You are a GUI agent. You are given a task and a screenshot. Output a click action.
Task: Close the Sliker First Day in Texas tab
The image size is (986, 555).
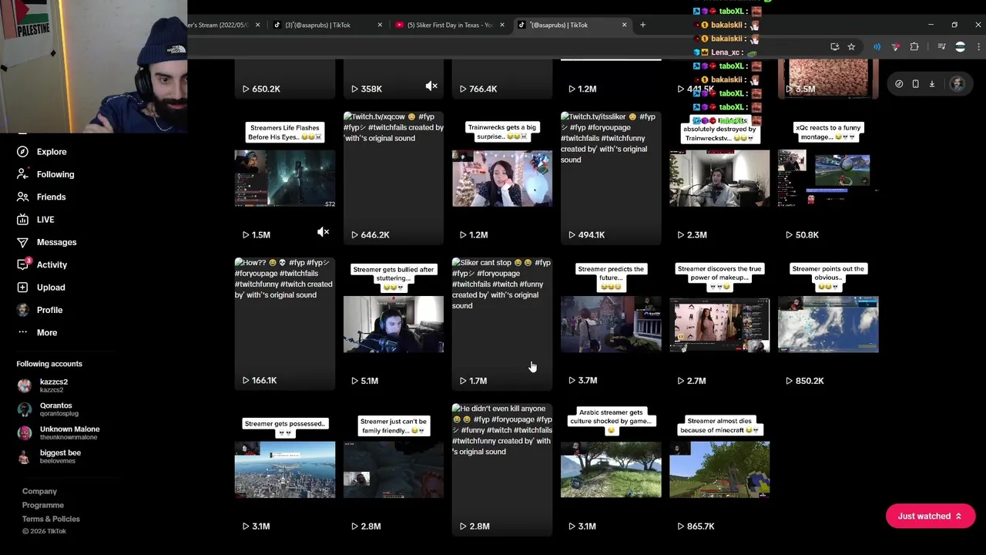click(501, 25)
